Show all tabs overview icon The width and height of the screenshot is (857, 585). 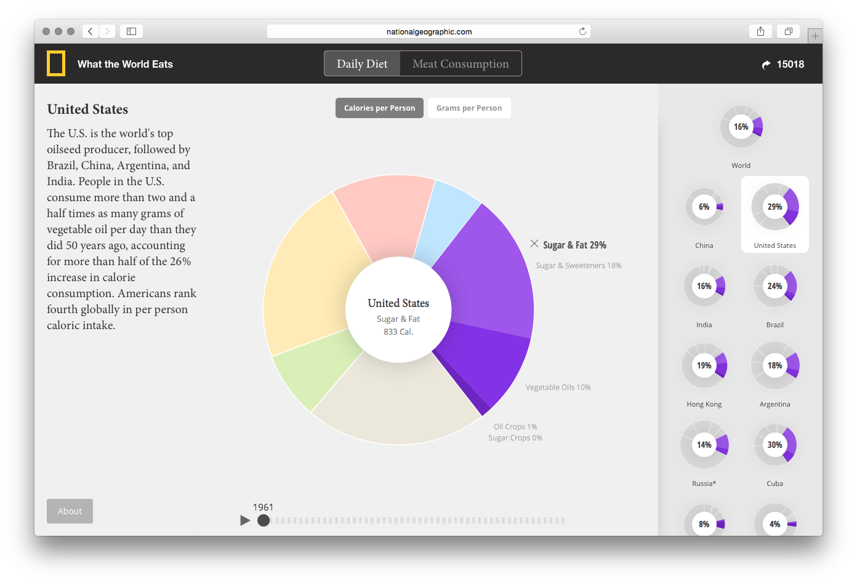point(788,31)
